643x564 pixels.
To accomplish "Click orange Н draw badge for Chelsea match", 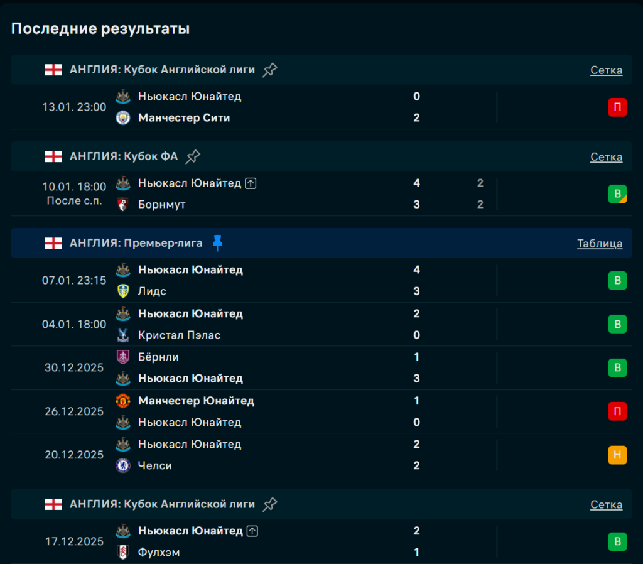I will coord(617,455).
